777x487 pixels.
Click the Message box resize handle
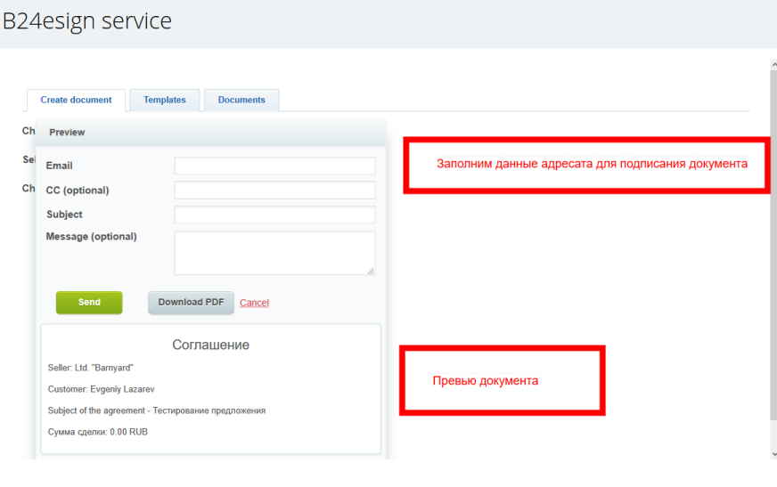pos(371,271)
